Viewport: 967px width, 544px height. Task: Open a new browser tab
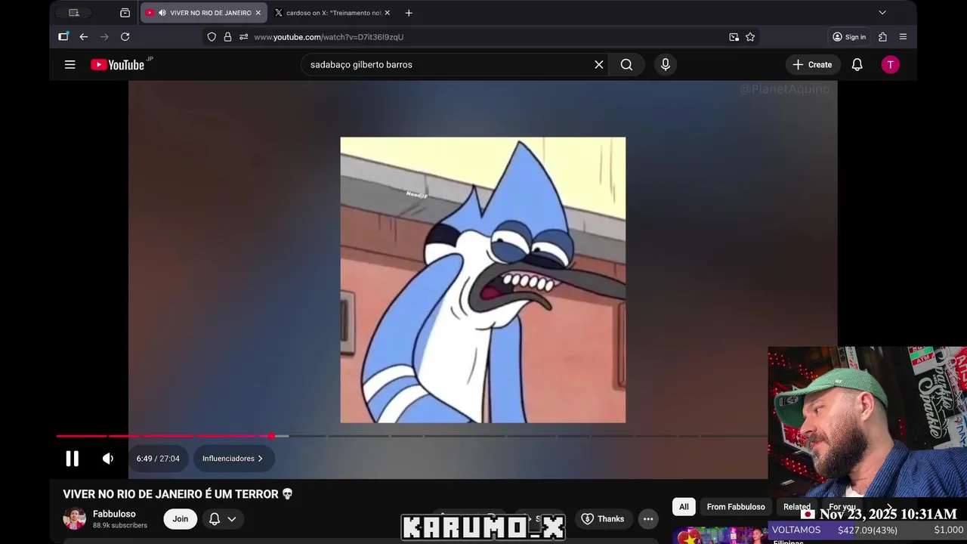tap(409, 13)
